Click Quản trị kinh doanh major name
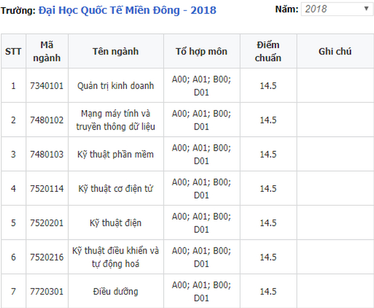This screenshot has height=308, width=374. coord(115,86)
